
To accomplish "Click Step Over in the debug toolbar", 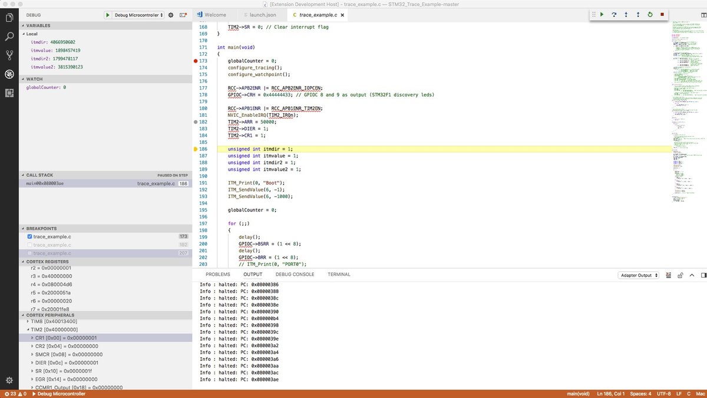I will [614, 15].
